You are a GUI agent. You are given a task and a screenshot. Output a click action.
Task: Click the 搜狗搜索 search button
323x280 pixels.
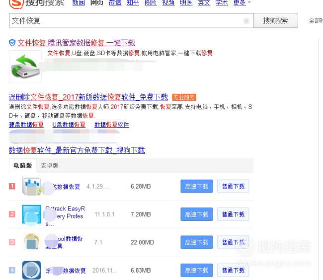tap(276, 20)
